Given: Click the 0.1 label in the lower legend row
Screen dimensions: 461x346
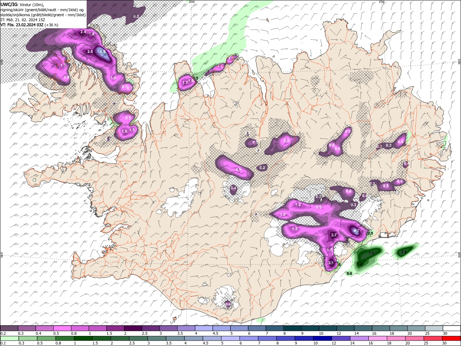Looking at the screenshot, I should pos(3,343).
